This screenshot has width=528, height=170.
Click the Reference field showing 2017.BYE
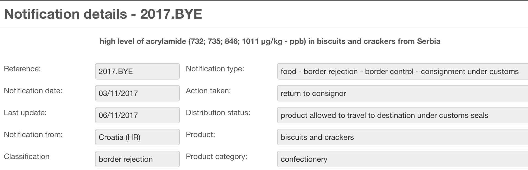point(137,71)
